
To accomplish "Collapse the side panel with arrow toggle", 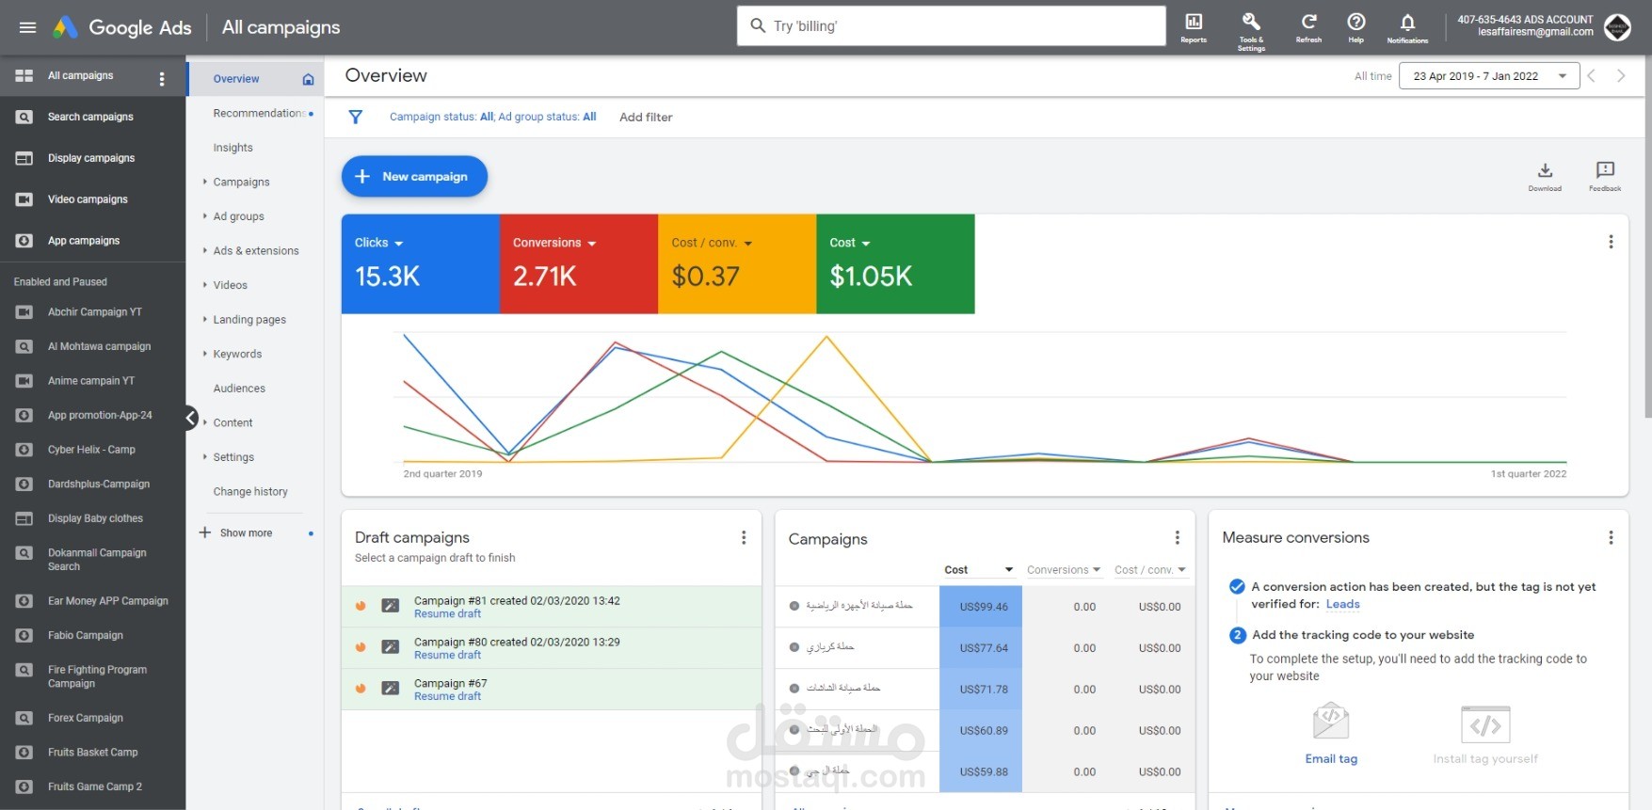I will (191, 418).
